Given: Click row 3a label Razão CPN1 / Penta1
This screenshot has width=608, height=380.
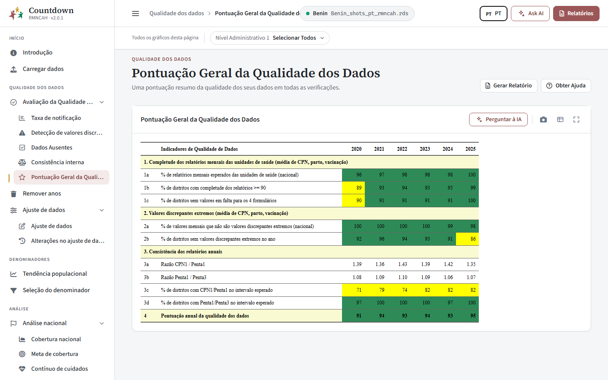Looking at the screenshot, I should click(x=183, y=264).
